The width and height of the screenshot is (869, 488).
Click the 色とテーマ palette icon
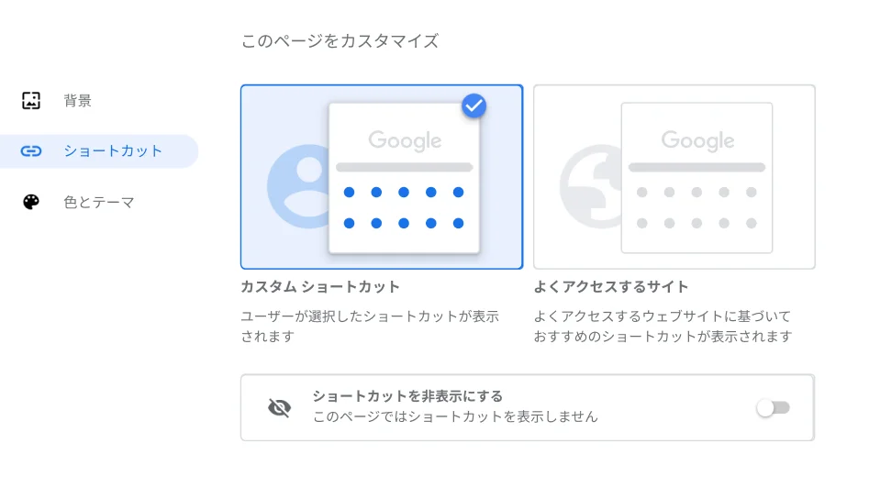(x=31, y=202)
